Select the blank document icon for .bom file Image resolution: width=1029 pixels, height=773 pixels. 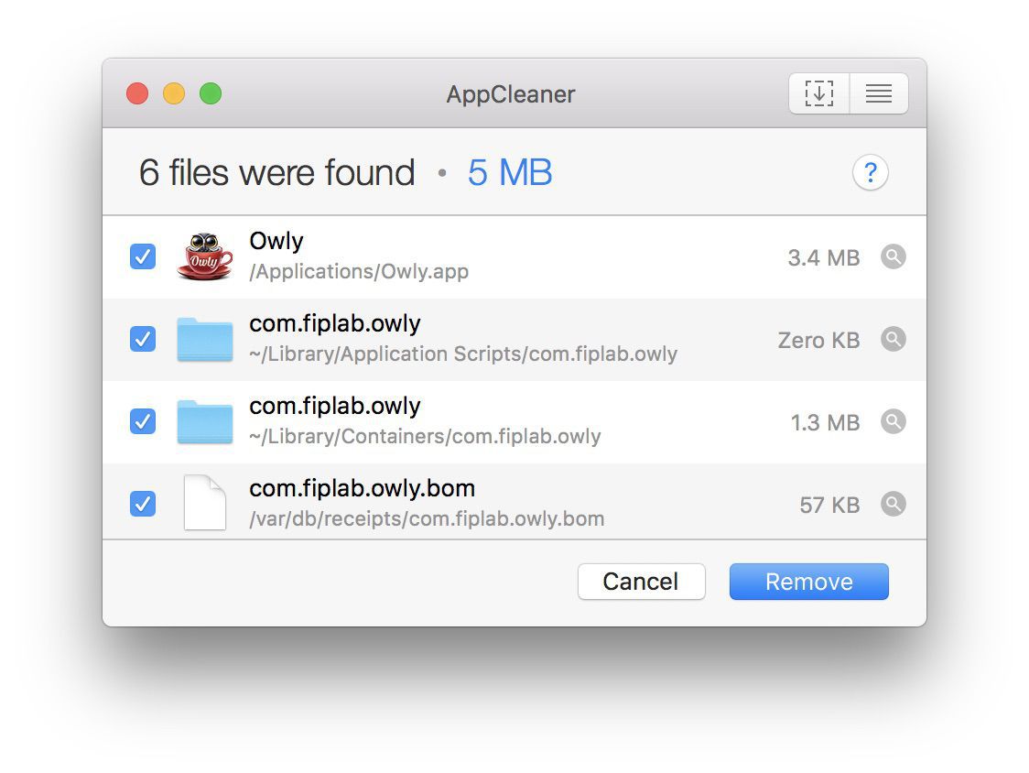tap(205, 503)
